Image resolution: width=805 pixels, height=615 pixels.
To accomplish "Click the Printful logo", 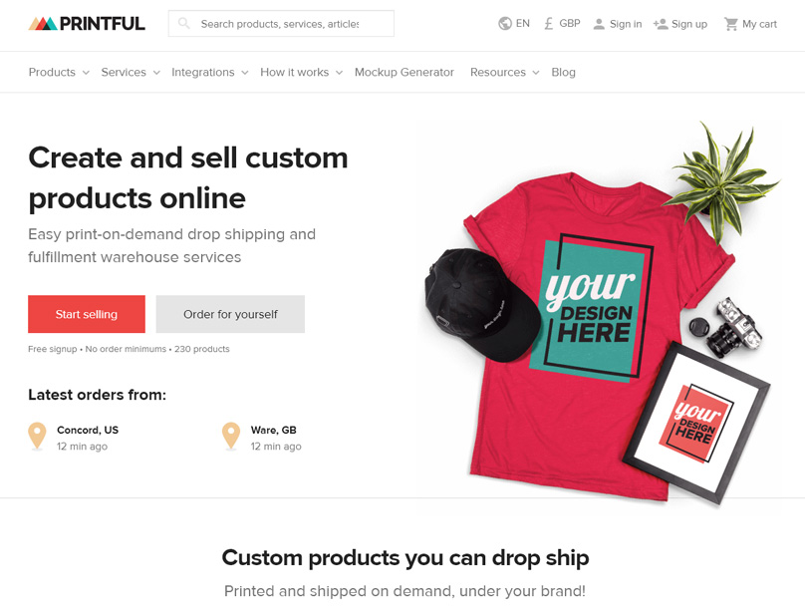I will tap(87, 24).
